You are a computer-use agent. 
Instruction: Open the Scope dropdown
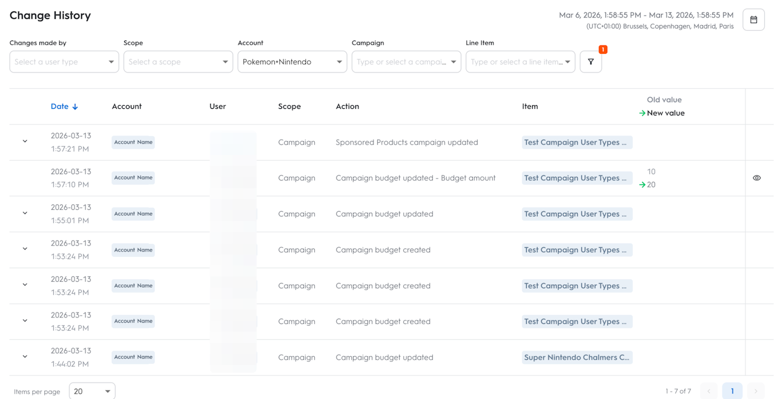[x=178, y=62]
